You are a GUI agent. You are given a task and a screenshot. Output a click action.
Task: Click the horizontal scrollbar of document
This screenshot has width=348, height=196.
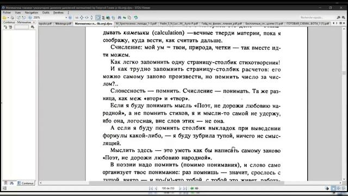[187, 183]
